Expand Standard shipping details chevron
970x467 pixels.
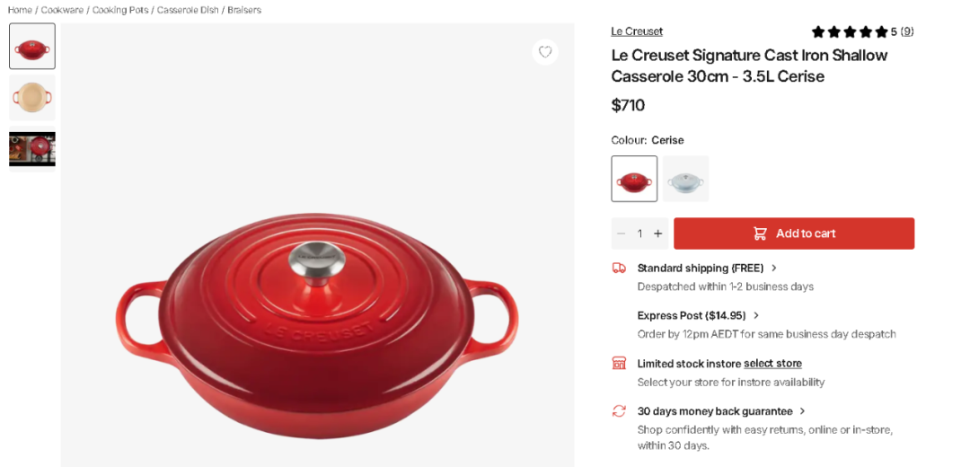click(774, 268)
